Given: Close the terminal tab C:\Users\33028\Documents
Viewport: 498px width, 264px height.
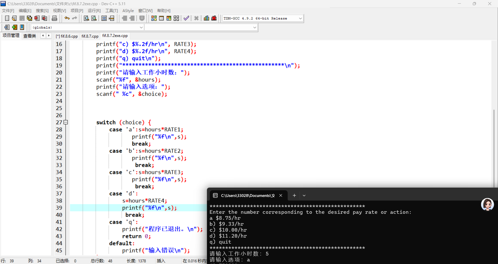Looking at the screenshot, I should 281,195.
